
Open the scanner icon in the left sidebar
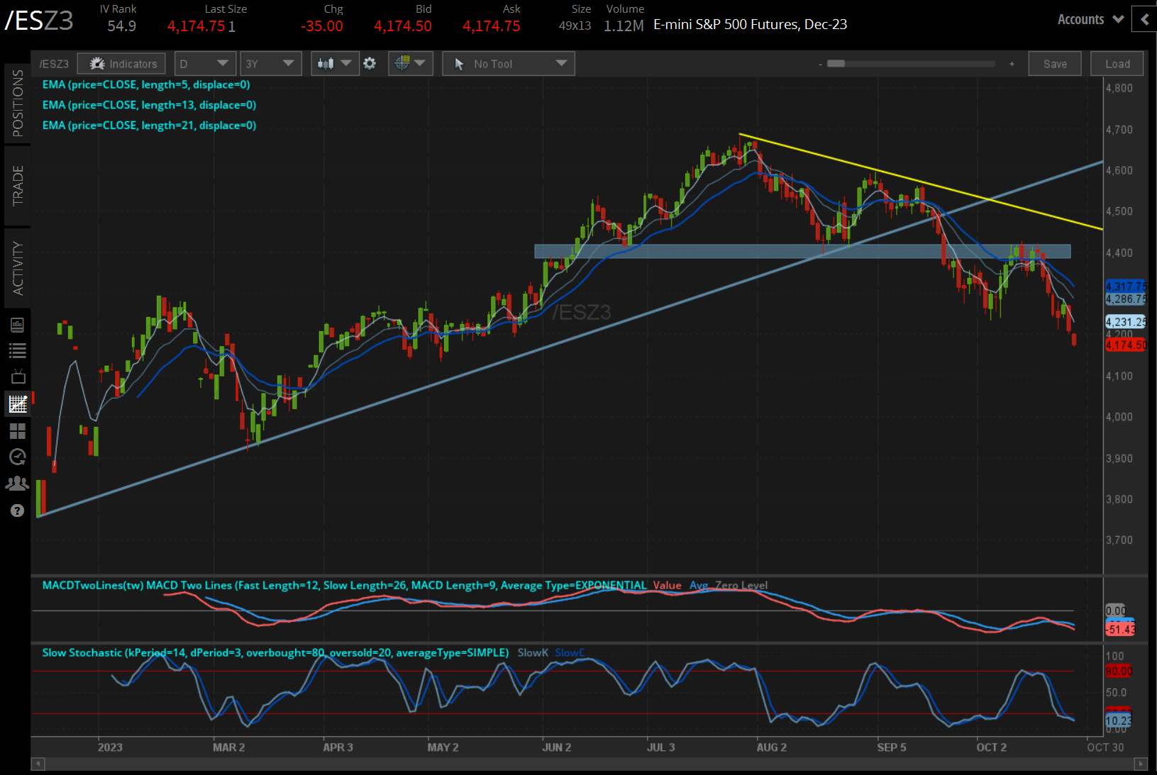pyautogui.click(x=18, y=324)
